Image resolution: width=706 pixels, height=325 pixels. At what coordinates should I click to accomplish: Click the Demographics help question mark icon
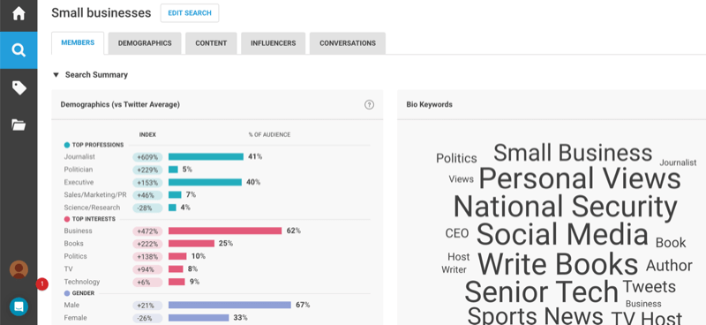coord(369,104)
